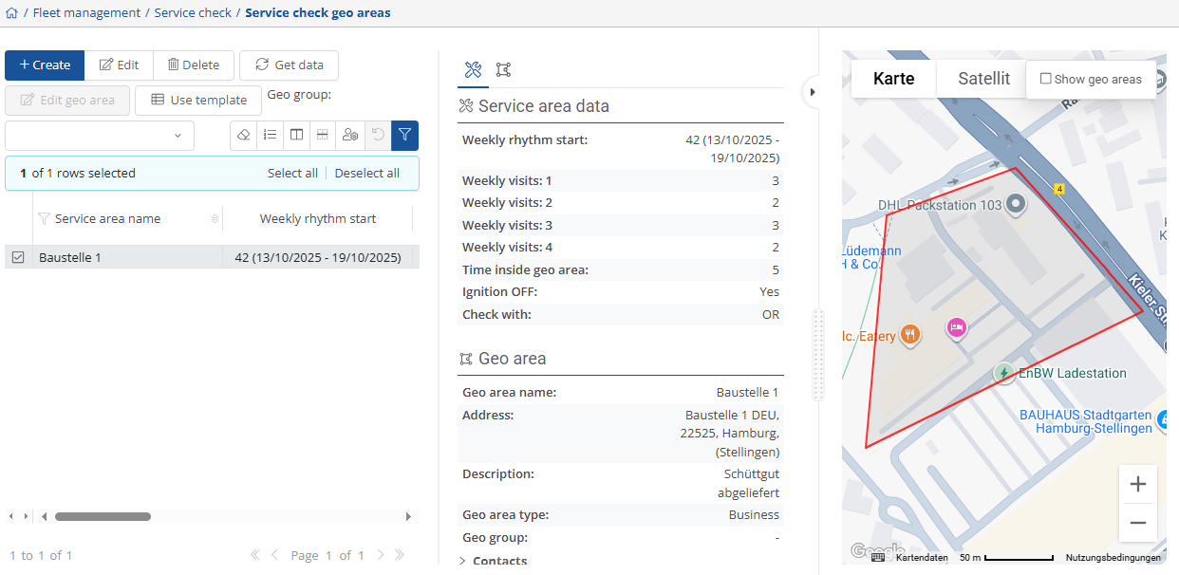Click filter icon in Service area name column

pyautogui.click(x=44, y=219)
